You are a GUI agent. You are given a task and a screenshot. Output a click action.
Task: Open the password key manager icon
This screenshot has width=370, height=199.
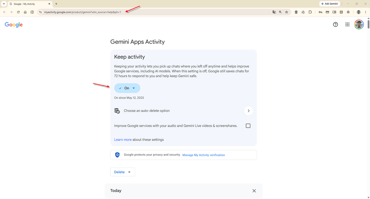(320, 12)
